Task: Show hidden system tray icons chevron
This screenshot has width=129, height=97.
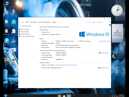Action: [x=110, y=96]
